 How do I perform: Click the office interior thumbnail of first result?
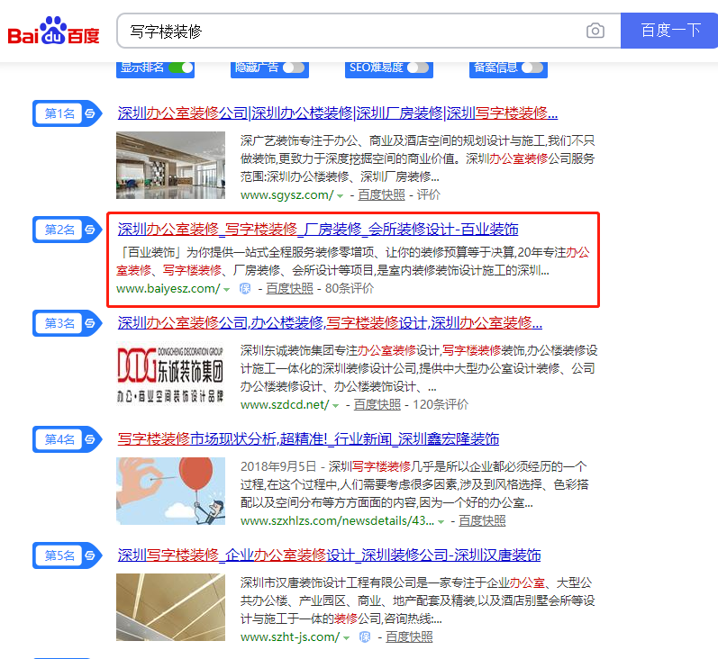[x=170, y=166]
